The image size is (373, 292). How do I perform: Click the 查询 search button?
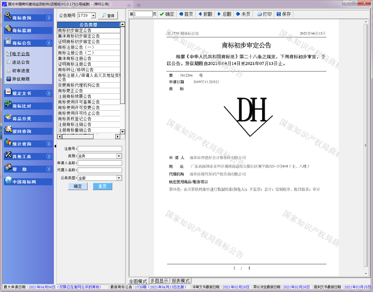(108, 15)
